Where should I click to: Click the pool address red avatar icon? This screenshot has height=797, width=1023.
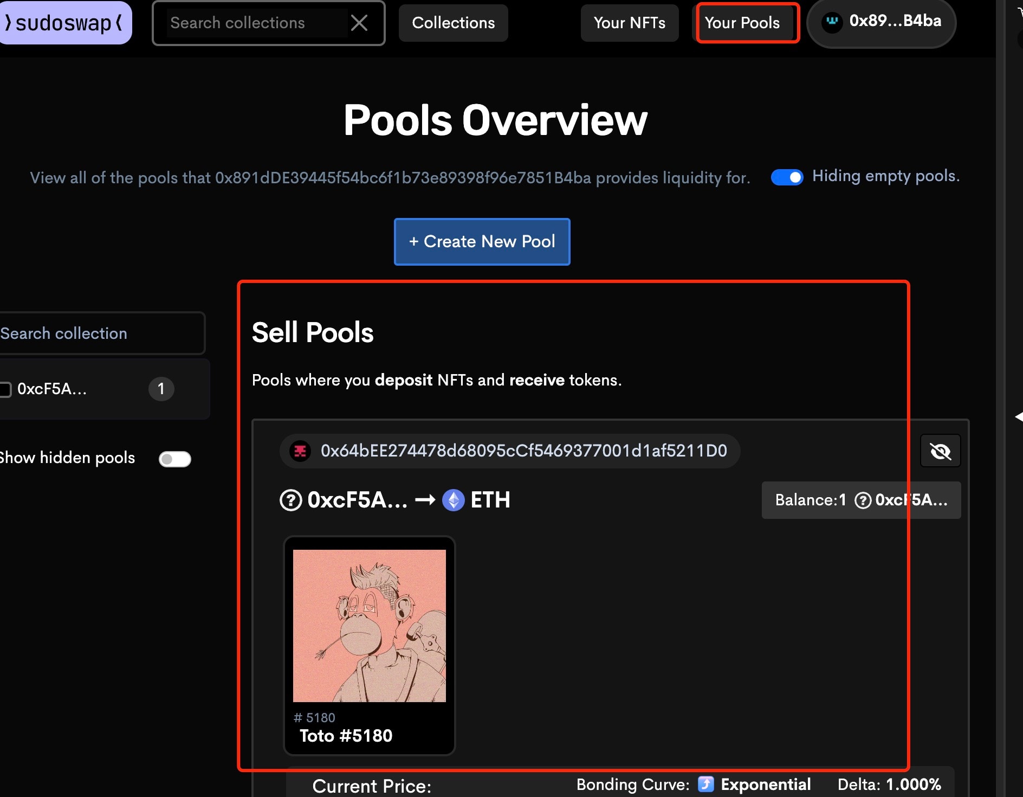click(300, 451)
